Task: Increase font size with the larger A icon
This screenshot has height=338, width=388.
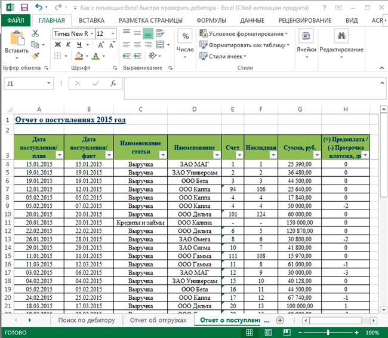Action: 100,45
